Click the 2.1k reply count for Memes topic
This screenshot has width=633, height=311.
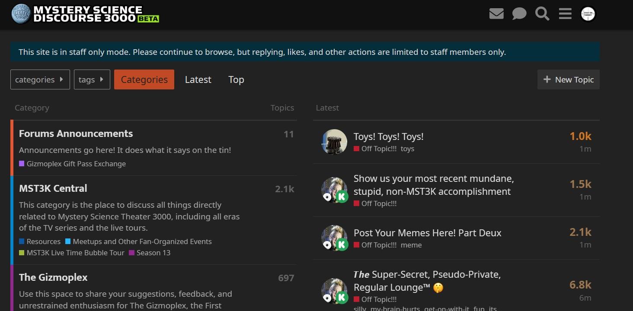pos(580,232)
